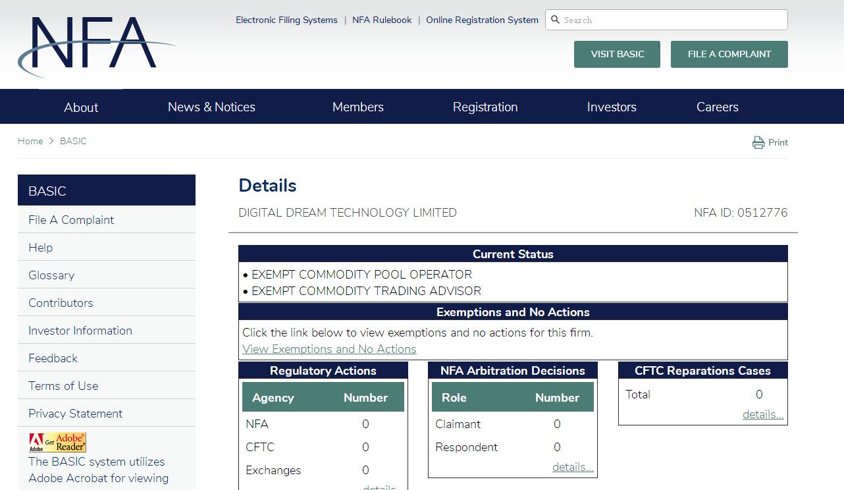Click the Get Adobe Reader badge
This screenshot has width=844, height=490.
point(57,443)
